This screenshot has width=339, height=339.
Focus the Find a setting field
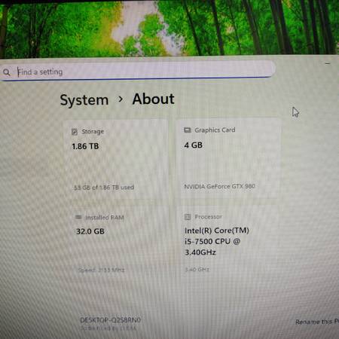pos(137,71)
